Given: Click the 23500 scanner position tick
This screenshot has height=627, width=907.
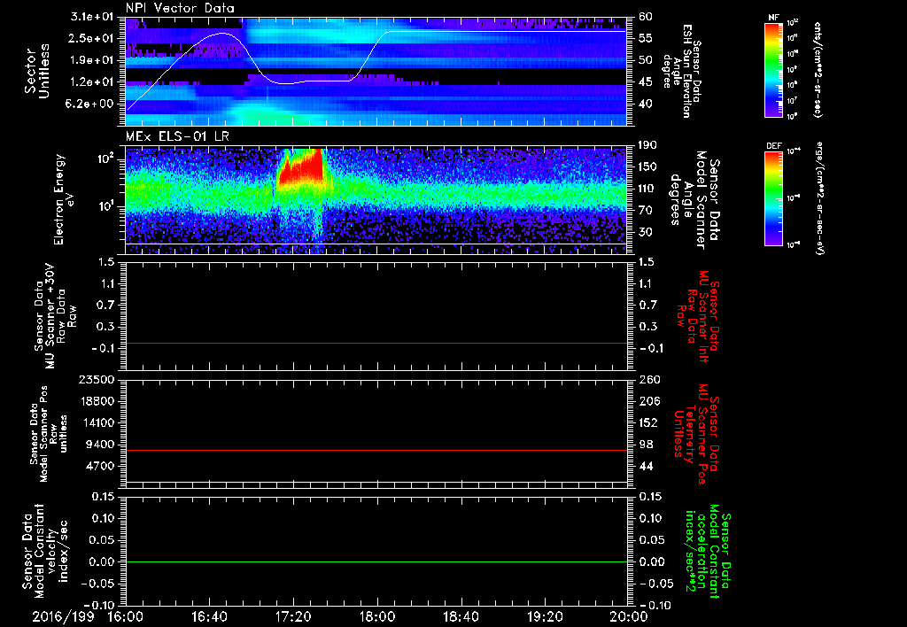Looking at the screenshot, I should click(96, 380).
